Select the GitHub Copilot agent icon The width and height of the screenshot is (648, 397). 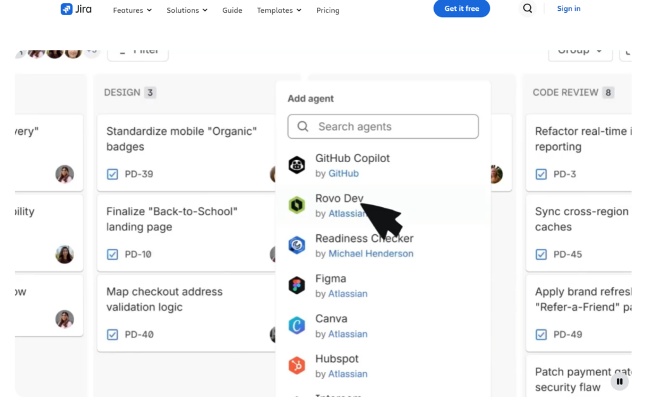click(297, 165)
